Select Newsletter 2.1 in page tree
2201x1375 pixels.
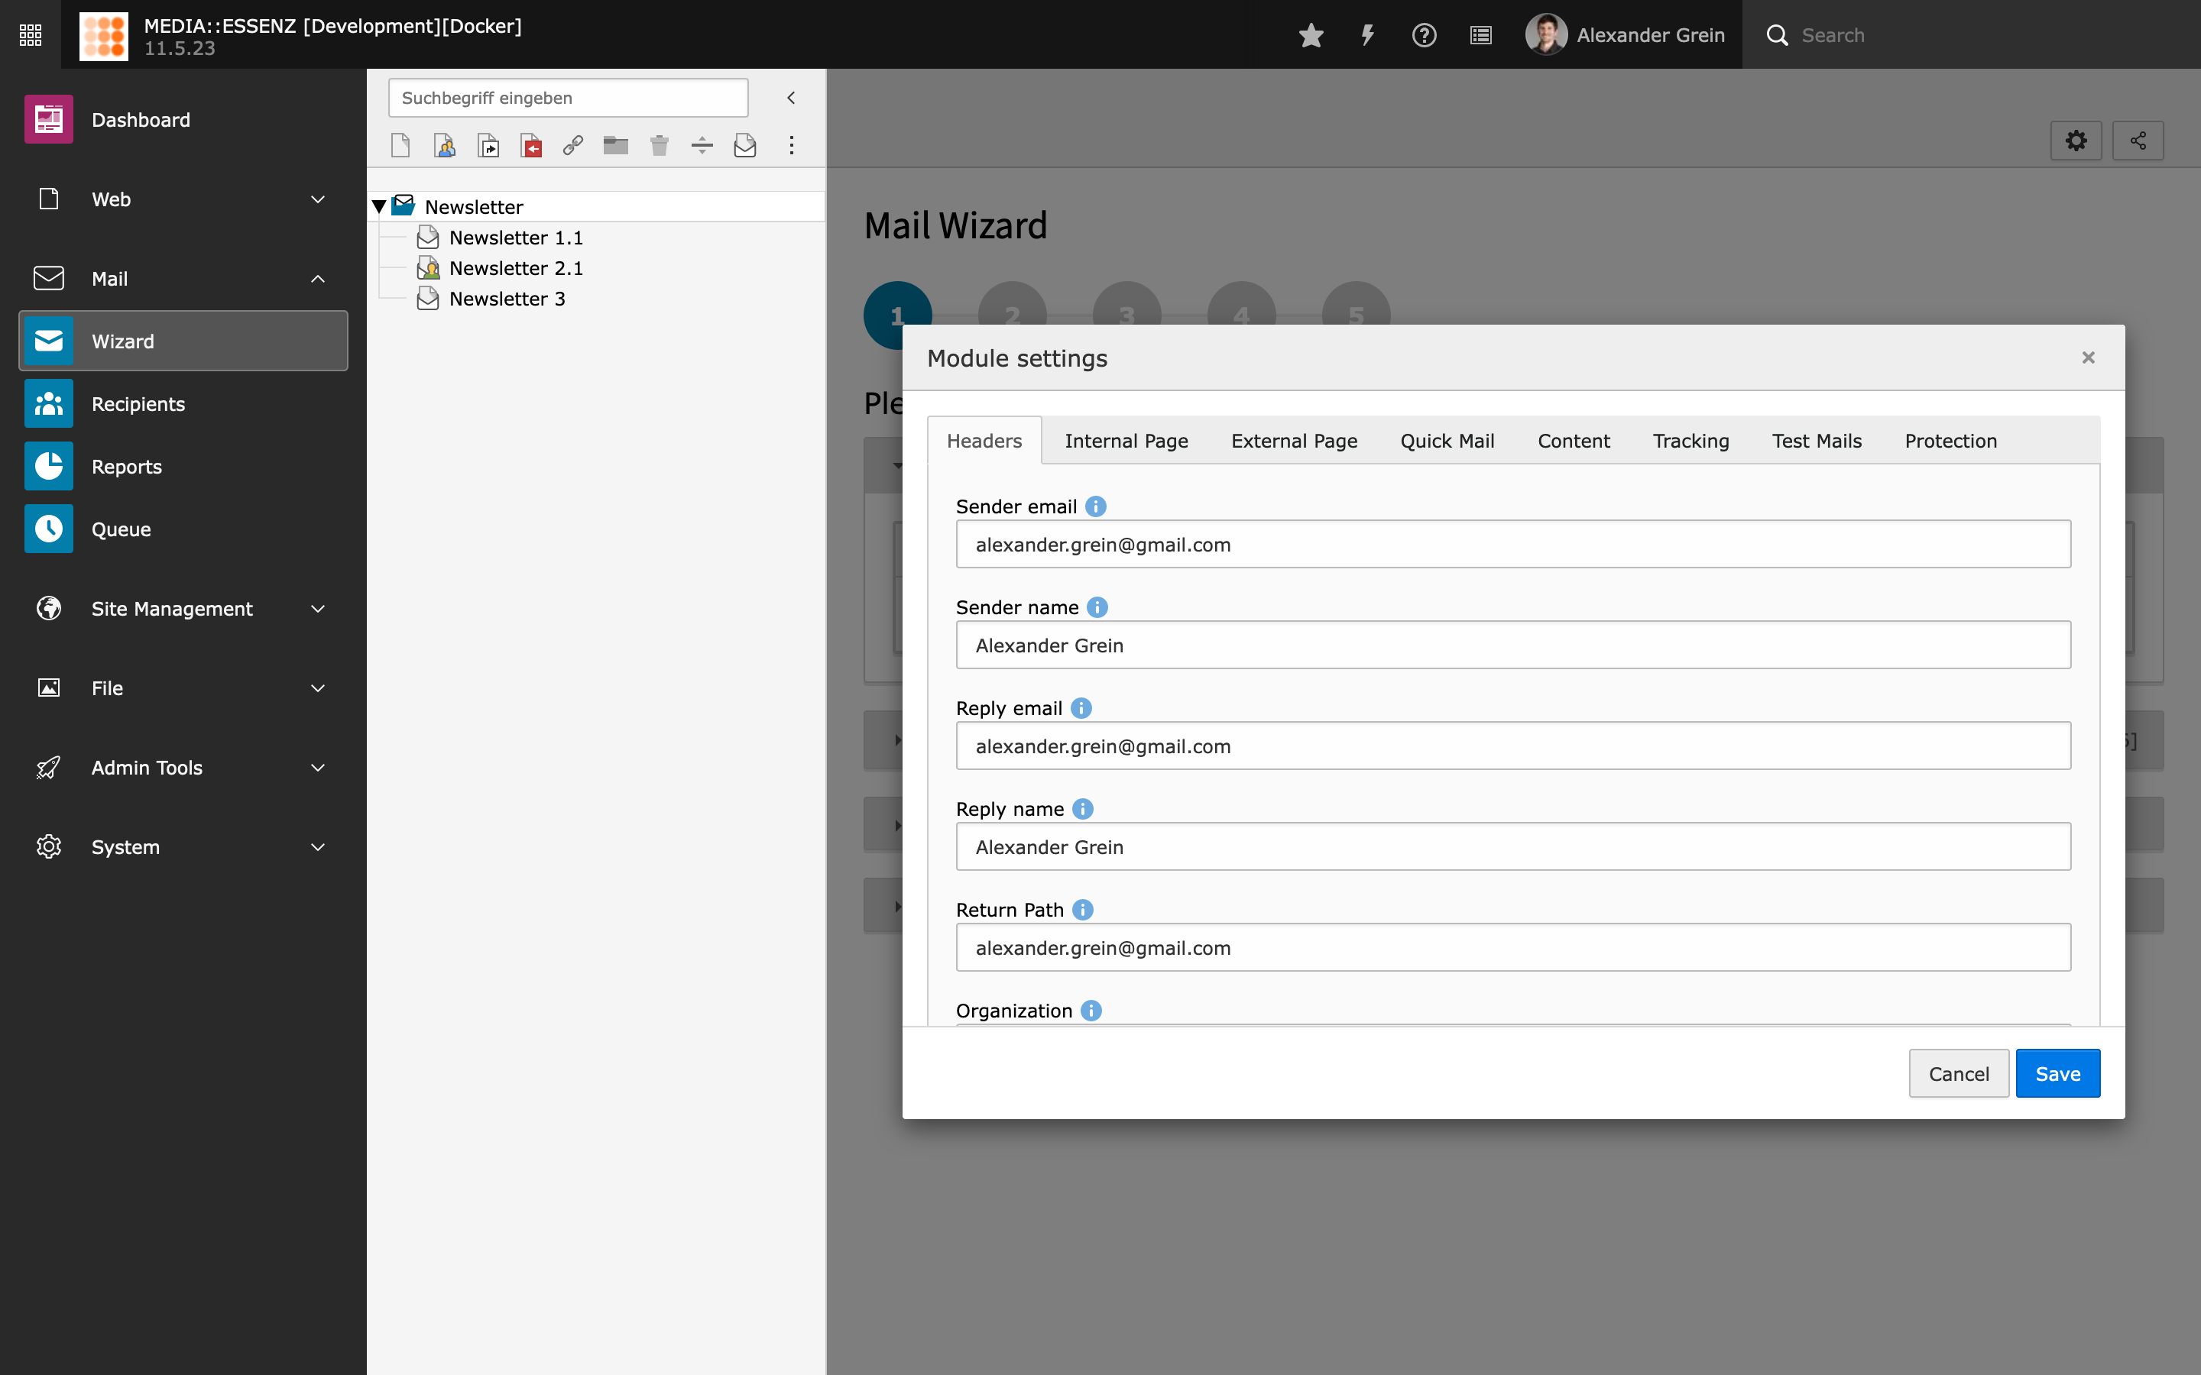pyautogui.click(x=516, y=268)
